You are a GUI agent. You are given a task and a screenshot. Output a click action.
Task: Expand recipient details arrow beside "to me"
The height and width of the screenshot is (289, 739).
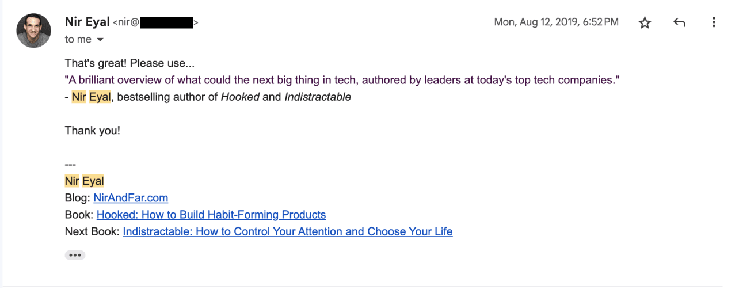(x=100, y=40)
